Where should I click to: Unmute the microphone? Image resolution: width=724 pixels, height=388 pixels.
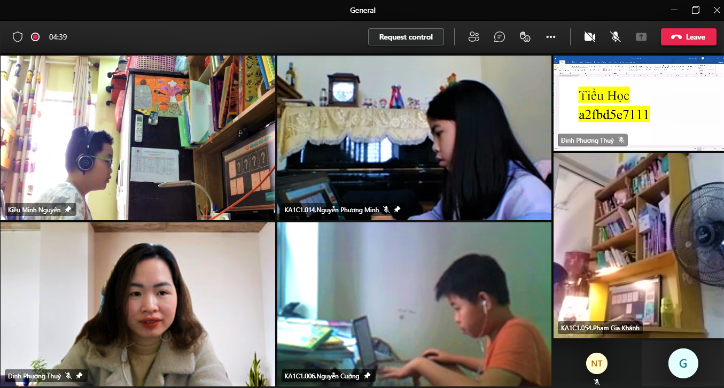616,37
